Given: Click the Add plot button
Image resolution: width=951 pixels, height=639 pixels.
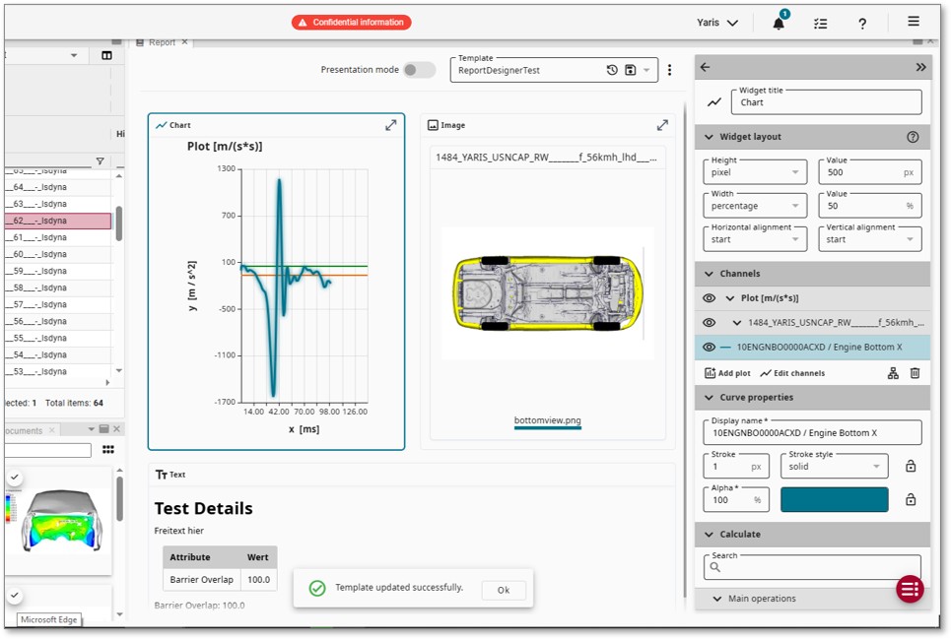Looking at the screenshot, I should (727, 373).
